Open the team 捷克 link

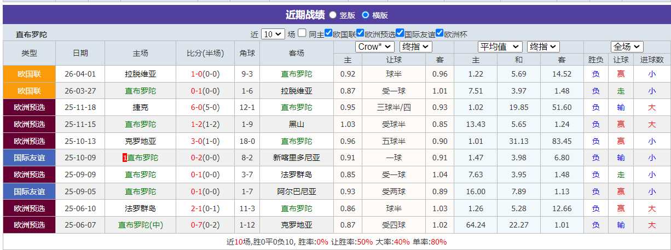point(140,107)
